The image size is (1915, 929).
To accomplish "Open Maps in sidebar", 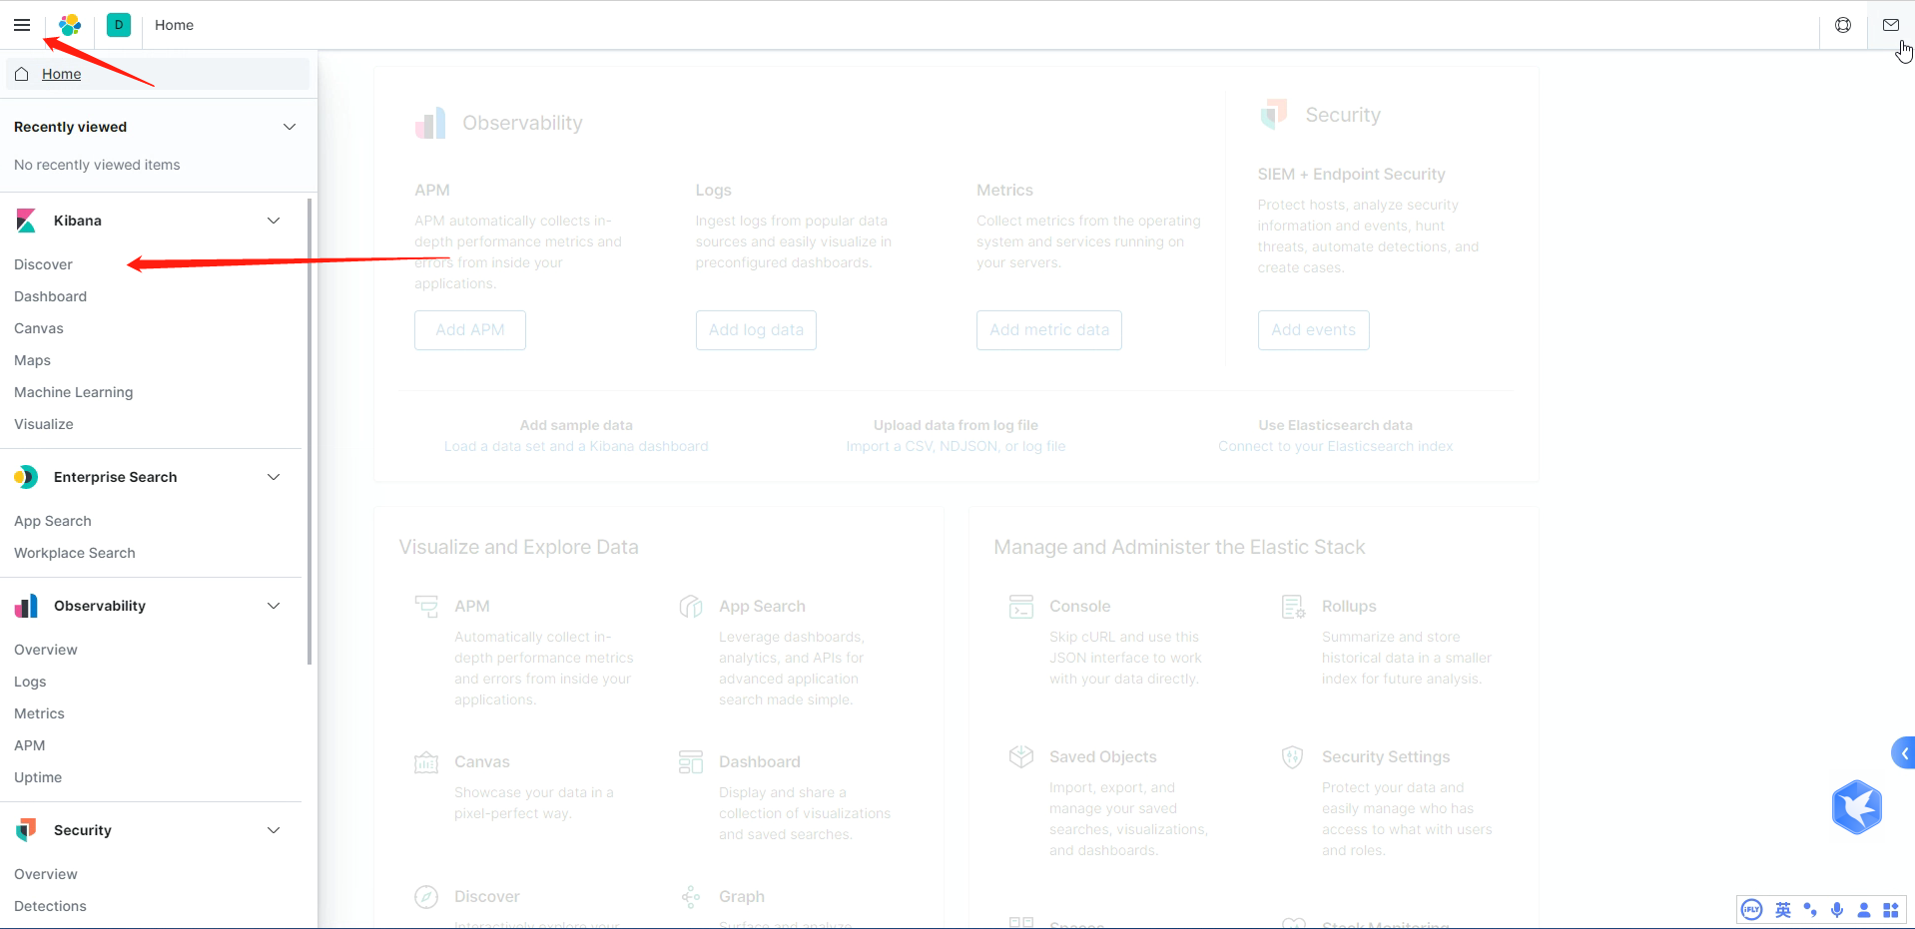I will click(32, 360).
